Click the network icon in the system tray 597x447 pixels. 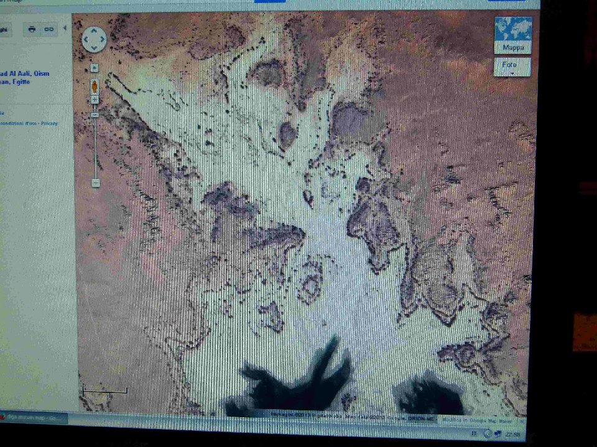pyautogui.click(x=497, y=434)
